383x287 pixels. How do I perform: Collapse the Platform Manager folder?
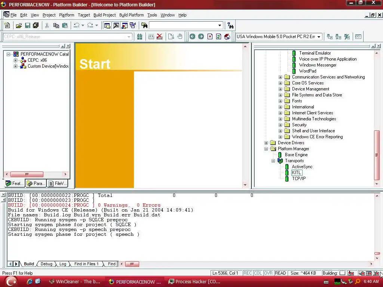pos(266,149)
